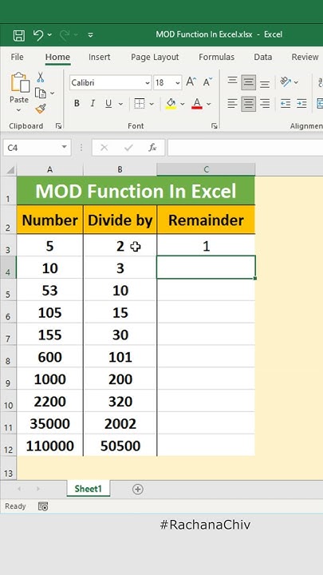
Task: Click the Cancel X in formula bar
Action: 104,148
